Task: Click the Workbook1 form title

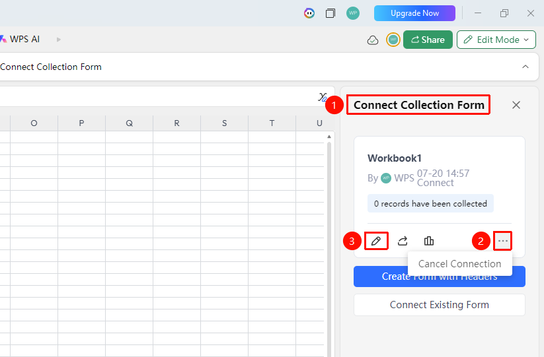Action: (x=395, y=158)
